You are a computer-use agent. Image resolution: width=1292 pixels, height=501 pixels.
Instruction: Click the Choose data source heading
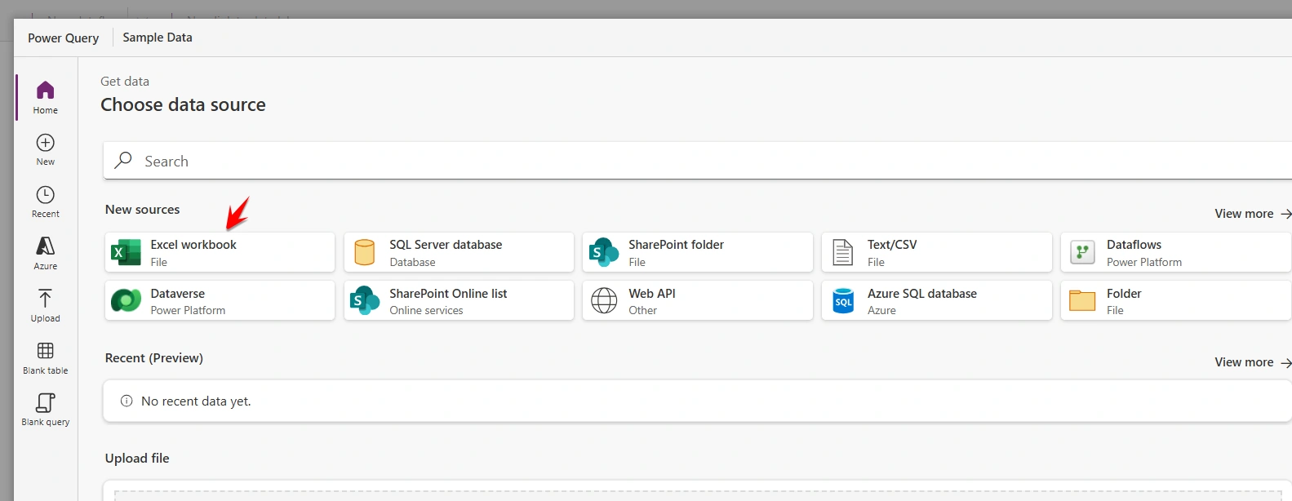coord(183,104)
